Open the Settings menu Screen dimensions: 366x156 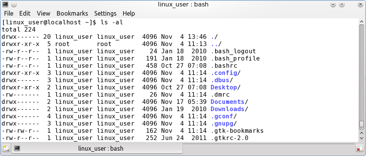click(x=105, y=13)
